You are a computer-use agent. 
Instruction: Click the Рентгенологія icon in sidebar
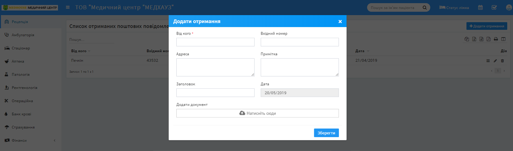[x=6, y=88]
